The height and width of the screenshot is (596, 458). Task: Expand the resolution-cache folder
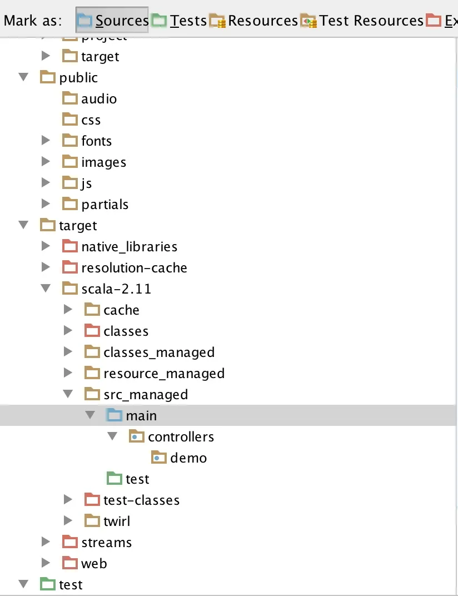(46, 267)
